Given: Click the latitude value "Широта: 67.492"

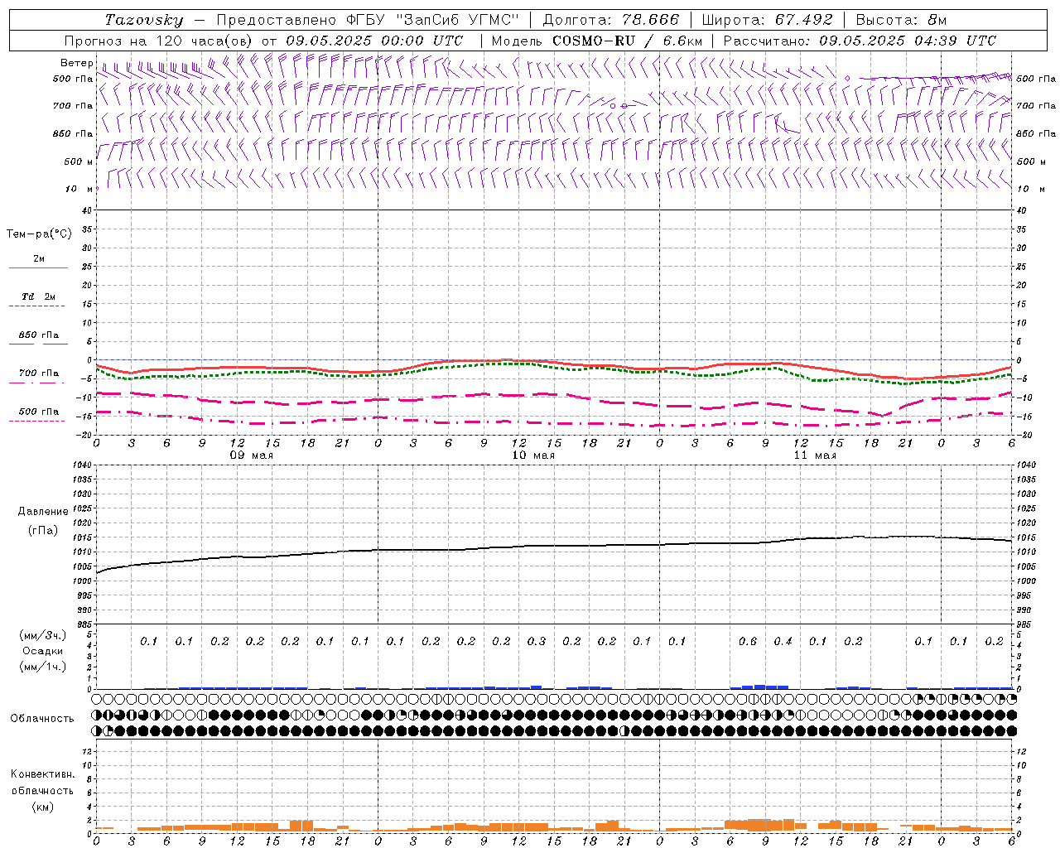Looking at the screenshot, I should (x=766, y=20).
